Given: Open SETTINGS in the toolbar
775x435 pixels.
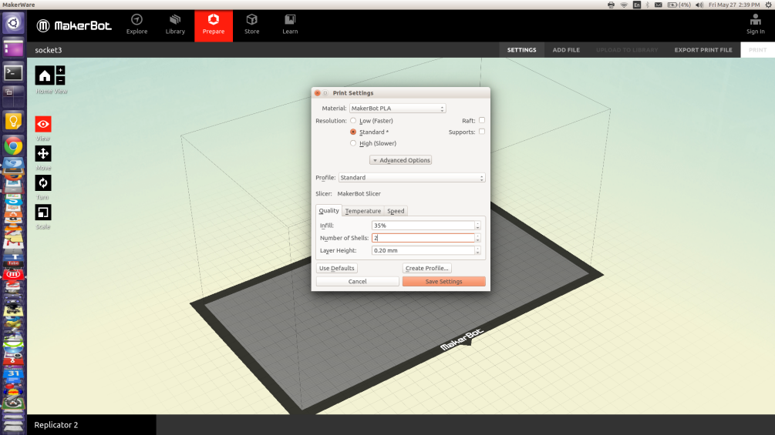Looking at the screenshot, I should pos(521,50).
